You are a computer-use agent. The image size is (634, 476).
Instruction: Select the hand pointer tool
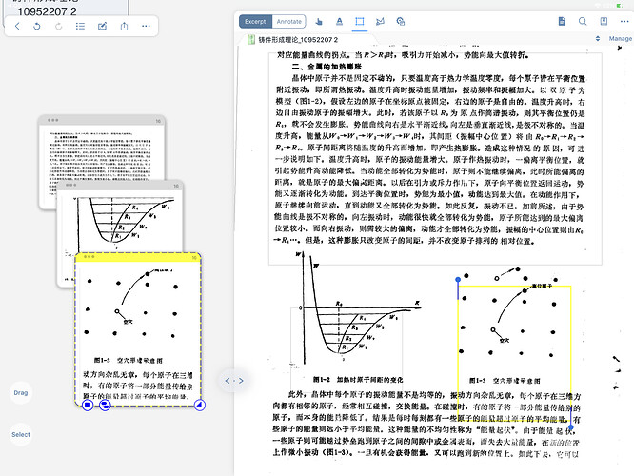point(319,22)
